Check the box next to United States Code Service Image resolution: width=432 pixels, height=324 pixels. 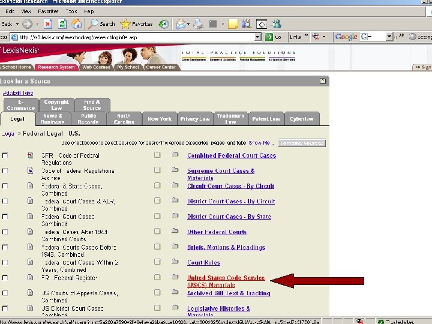157,277
